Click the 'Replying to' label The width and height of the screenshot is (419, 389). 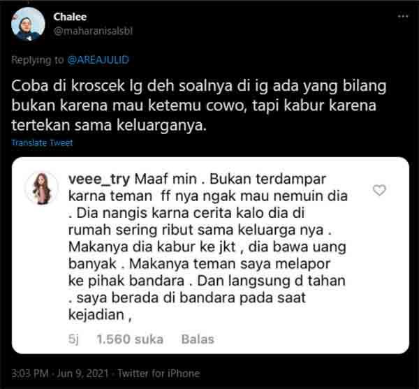pyautogui.click(x=38, y=59)
